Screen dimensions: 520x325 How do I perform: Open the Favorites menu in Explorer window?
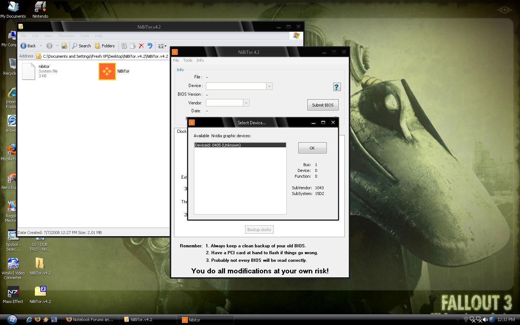point(66,36)
